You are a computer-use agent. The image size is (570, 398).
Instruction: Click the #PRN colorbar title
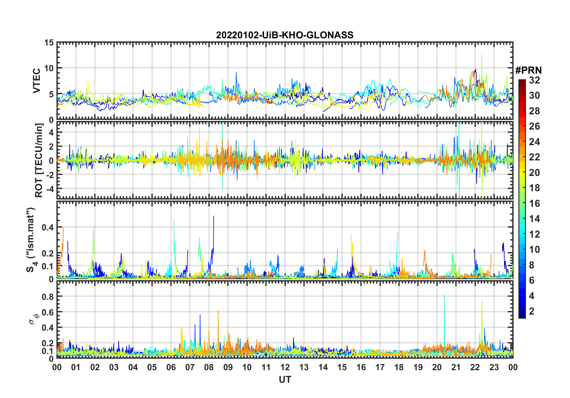pyautogui.click(x=528, y=70)
